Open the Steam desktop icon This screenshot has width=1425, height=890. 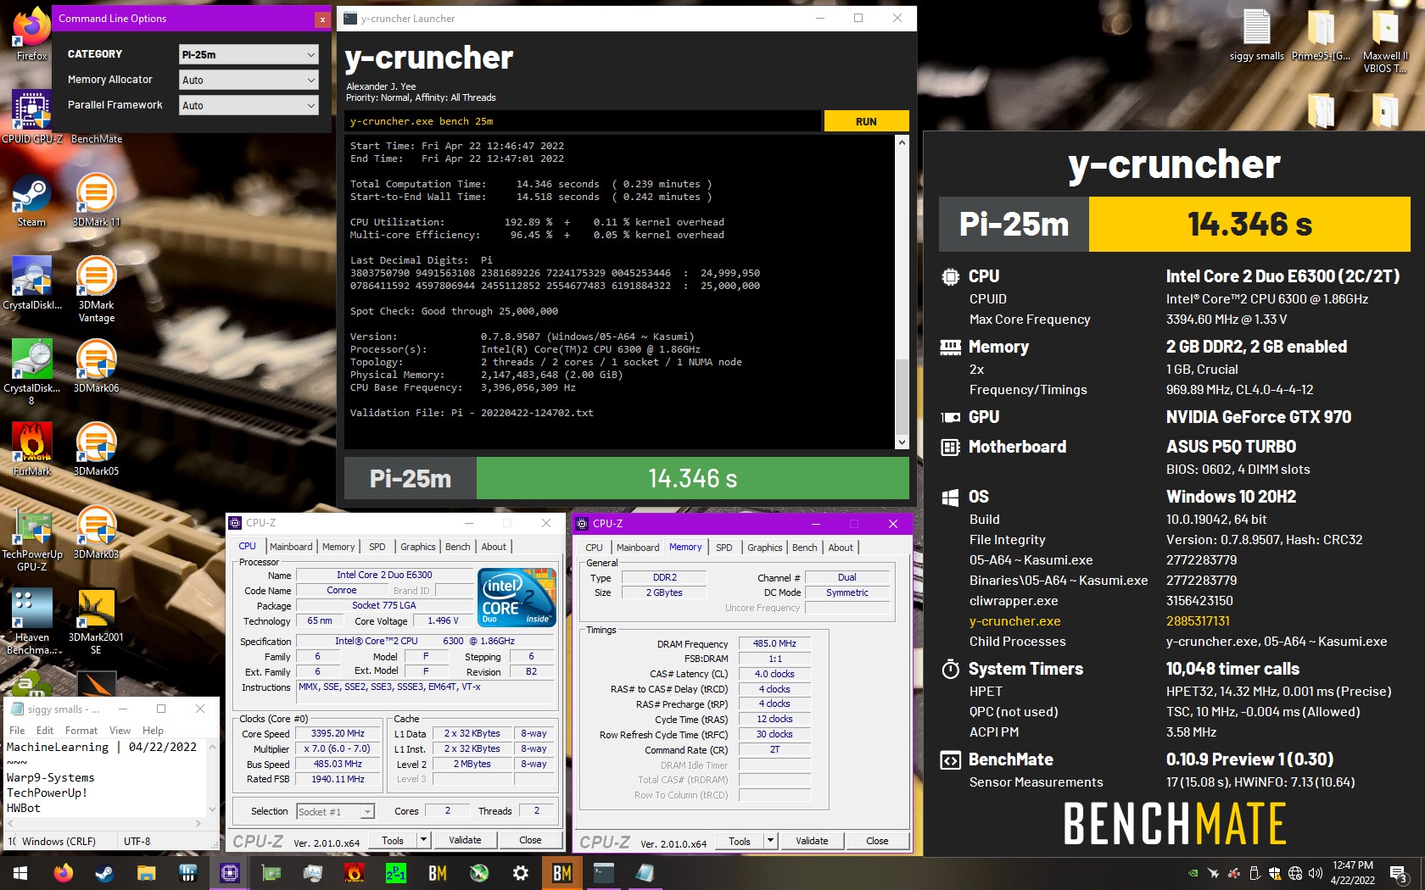(x=31, y=200)
